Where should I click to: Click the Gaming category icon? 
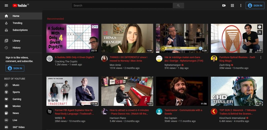[6, 99]
